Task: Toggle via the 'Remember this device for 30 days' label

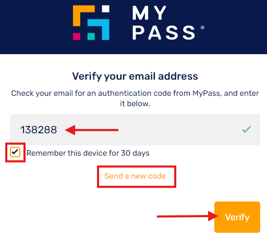Action: pyautogui.click(x=88, y=153)
